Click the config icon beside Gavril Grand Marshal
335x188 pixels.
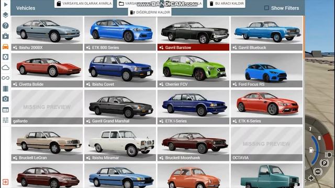(88, 121)
